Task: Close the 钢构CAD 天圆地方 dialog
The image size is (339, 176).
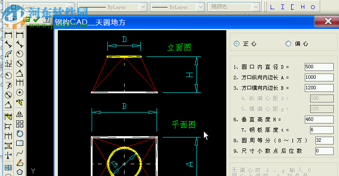Action: [327, 21]
